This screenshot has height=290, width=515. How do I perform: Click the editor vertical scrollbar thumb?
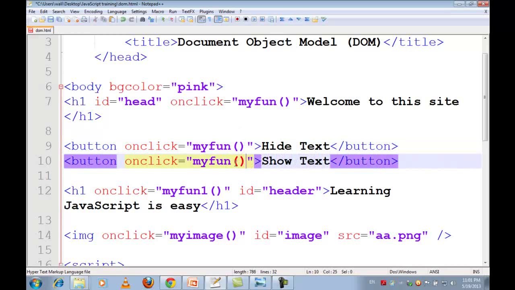click(485, 97)
